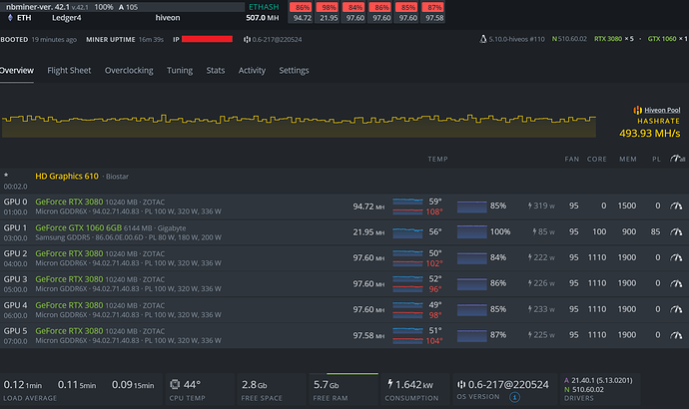Click GPU 0 hashrate 94.72 MH

point(368,206)
